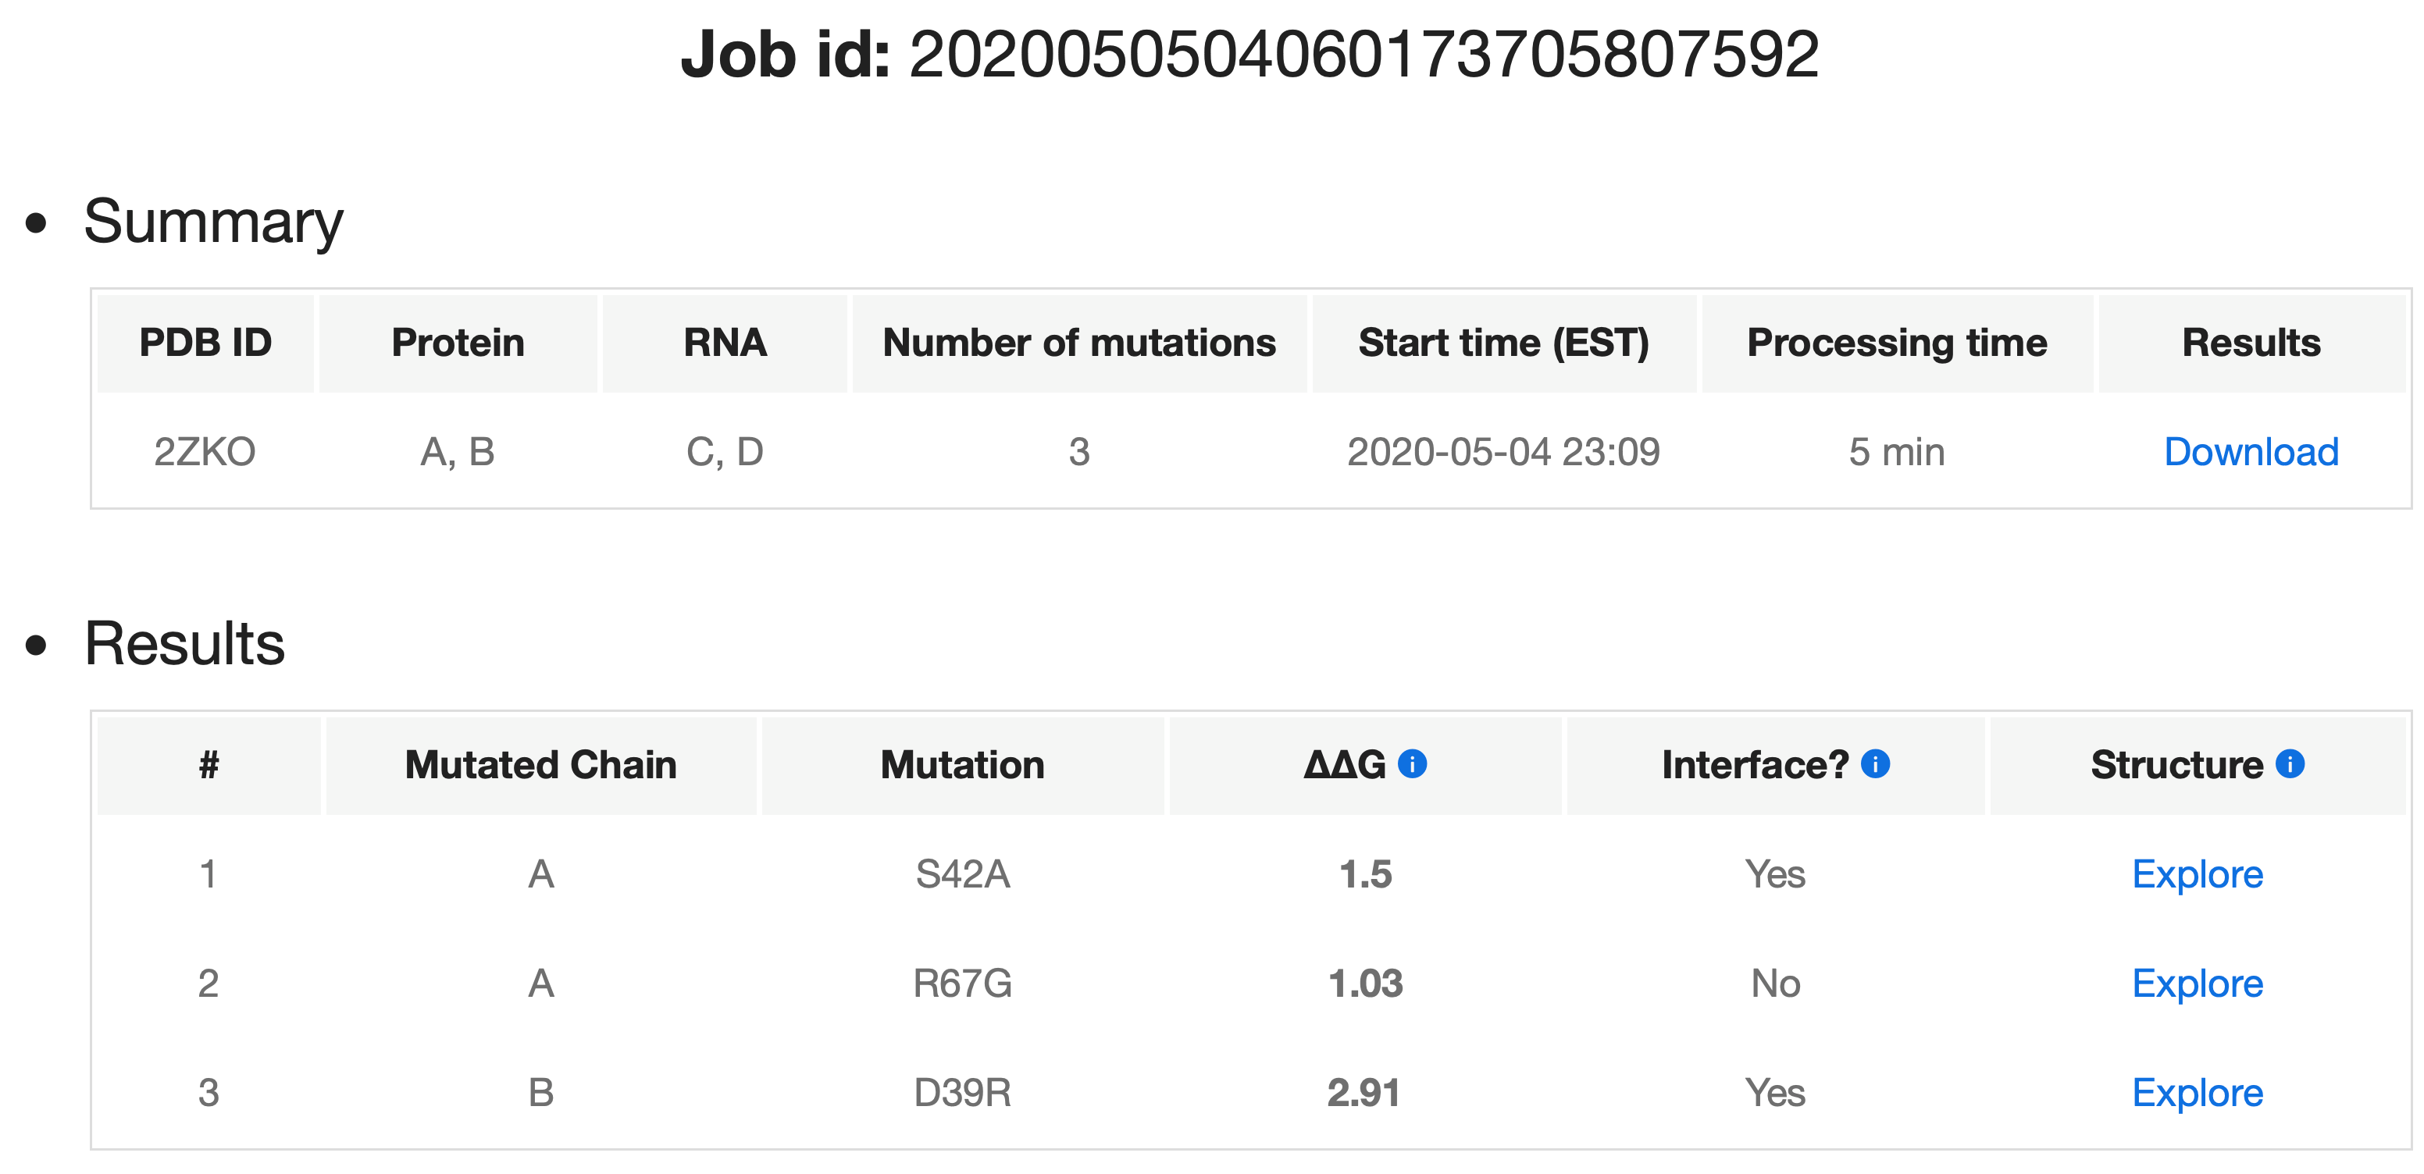The width and height of the screenshot is (2424, 1174).
Task: Click the ΔΔG info icon
Action: point(1411,764)
